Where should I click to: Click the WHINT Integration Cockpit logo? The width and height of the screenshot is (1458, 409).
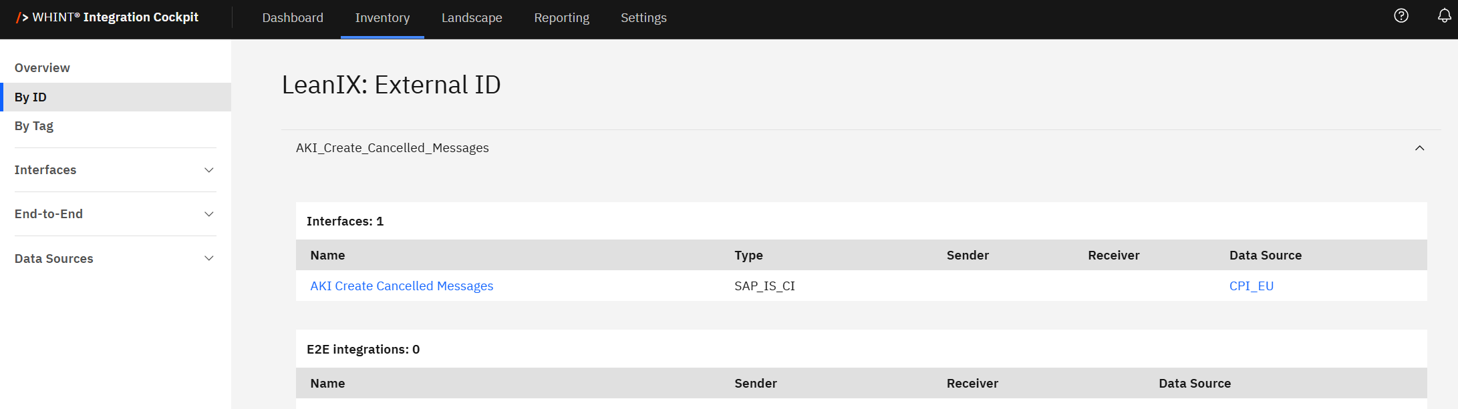107,17
